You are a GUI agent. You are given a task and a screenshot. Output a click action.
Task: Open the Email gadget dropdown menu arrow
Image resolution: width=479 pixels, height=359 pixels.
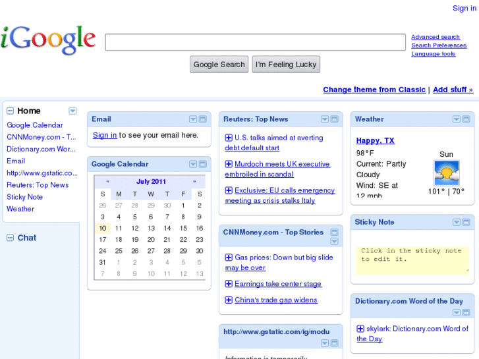193,119
